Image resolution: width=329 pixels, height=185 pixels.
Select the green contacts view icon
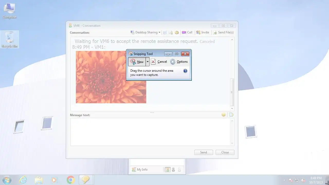[x=168, y=170]
